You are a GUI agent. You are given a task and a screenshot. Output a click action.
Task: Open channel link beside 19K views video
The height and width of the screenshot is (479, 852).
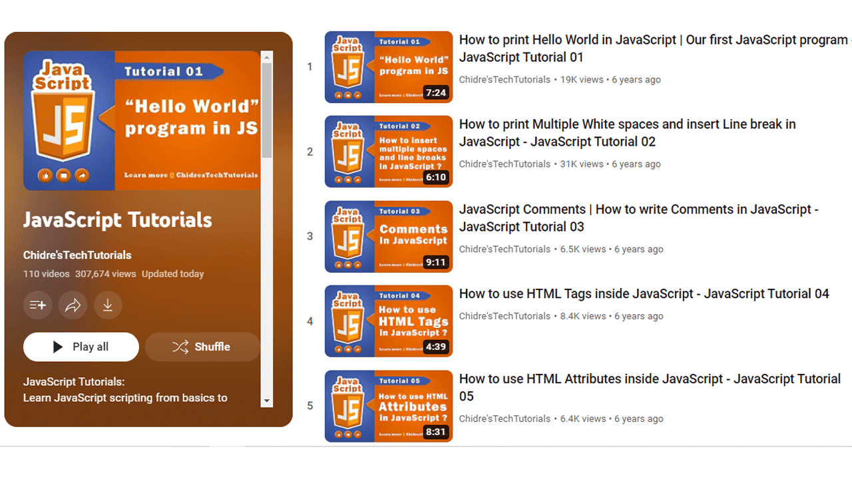pos(505,79)
